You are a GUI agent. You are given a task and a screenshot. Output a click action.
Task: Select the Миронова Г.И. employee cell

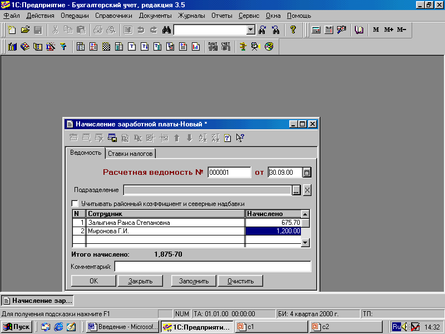pos(165,231)
